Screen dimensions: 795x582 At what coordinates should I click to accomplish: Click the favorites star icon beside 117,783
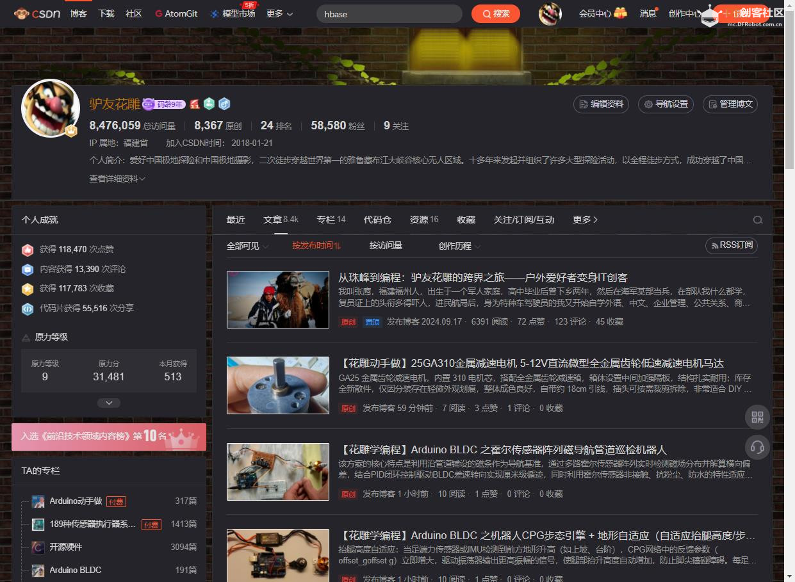28,289
